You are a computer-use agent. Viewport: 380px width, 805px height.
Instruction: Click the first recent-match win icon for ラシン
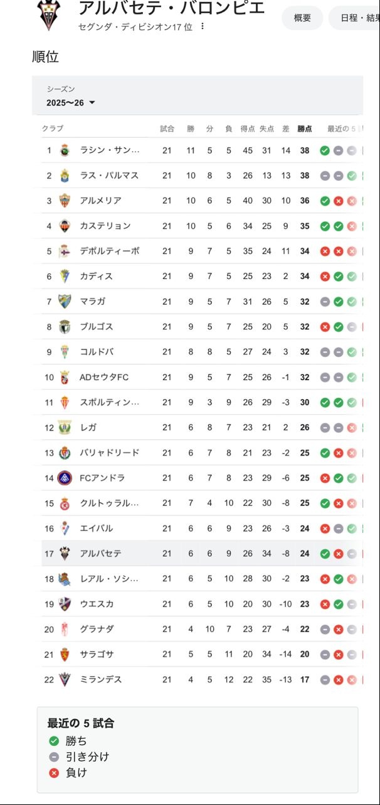tap(325, 151)
